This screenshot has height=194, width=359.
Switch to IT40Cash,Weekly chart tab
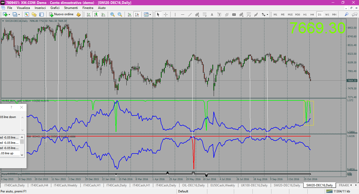pos(65,185)
